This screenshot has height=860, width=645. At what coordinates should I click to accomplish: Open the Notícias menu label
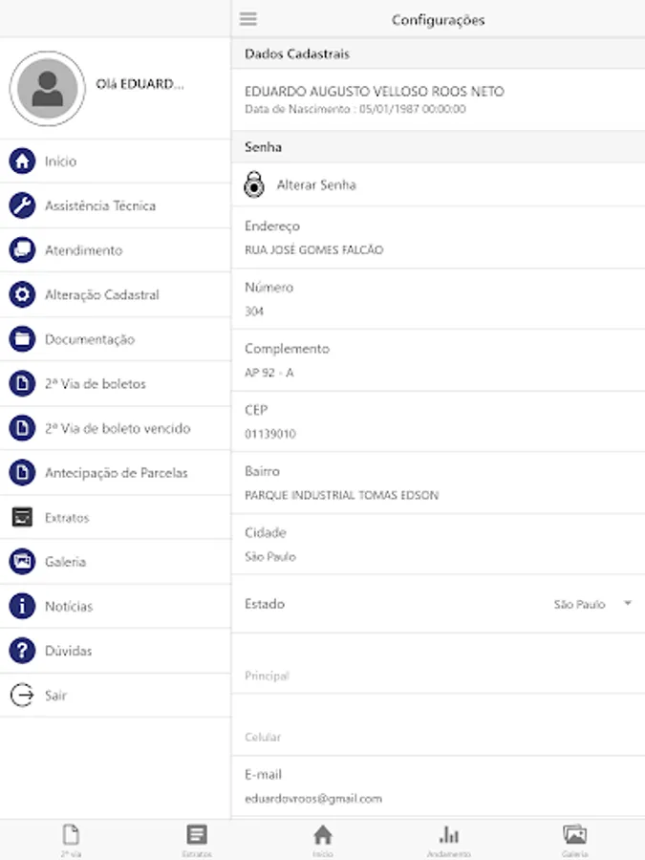pyautogui.click(x=69, y=606)
